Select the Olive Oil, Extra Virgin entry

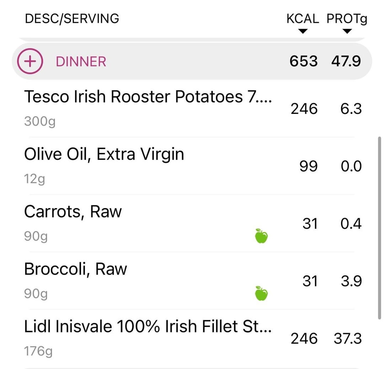(x=104, y=154)
